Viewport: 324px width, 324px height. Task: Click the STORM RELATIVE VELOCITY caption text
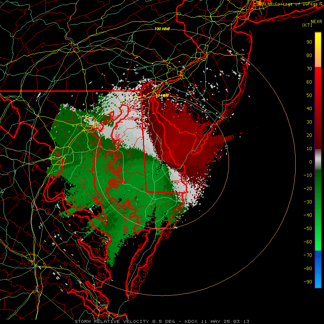pyautogui.click(x=112, y=321)
